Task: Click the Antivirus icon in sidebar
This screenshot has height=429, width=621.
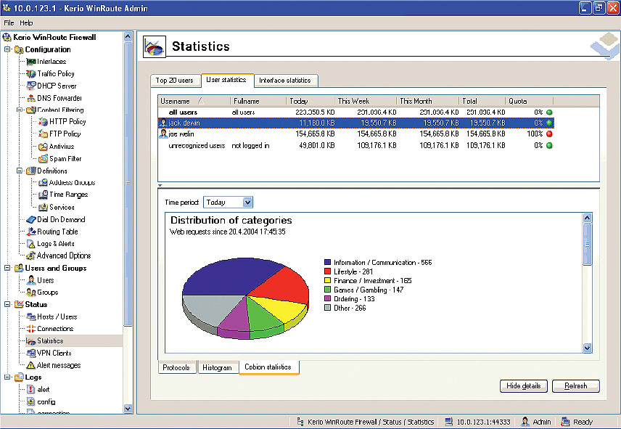Action: (x=43, y=147)
